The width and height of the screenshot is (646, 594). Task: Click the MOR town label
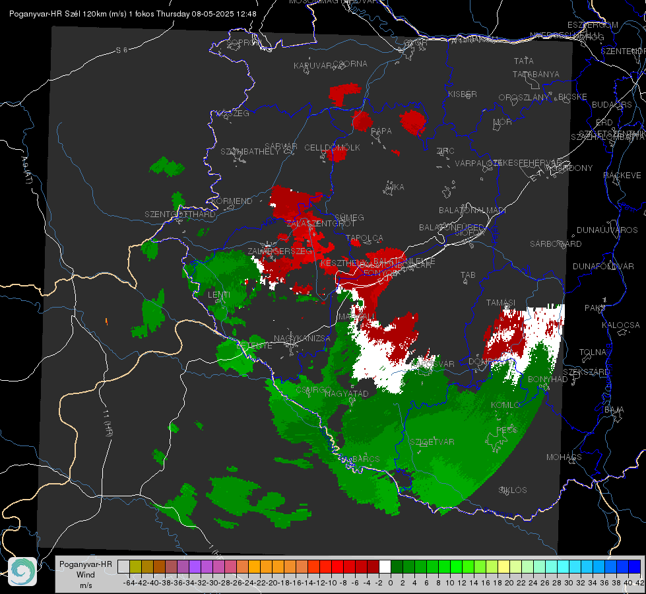coord(503,121)
